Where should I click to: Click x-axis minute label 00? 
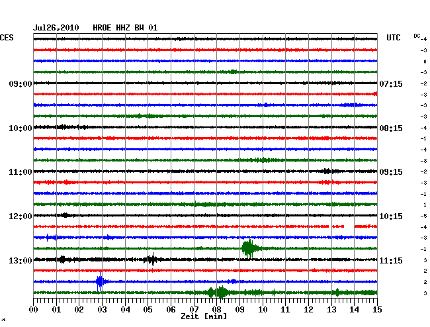(34, 310)
